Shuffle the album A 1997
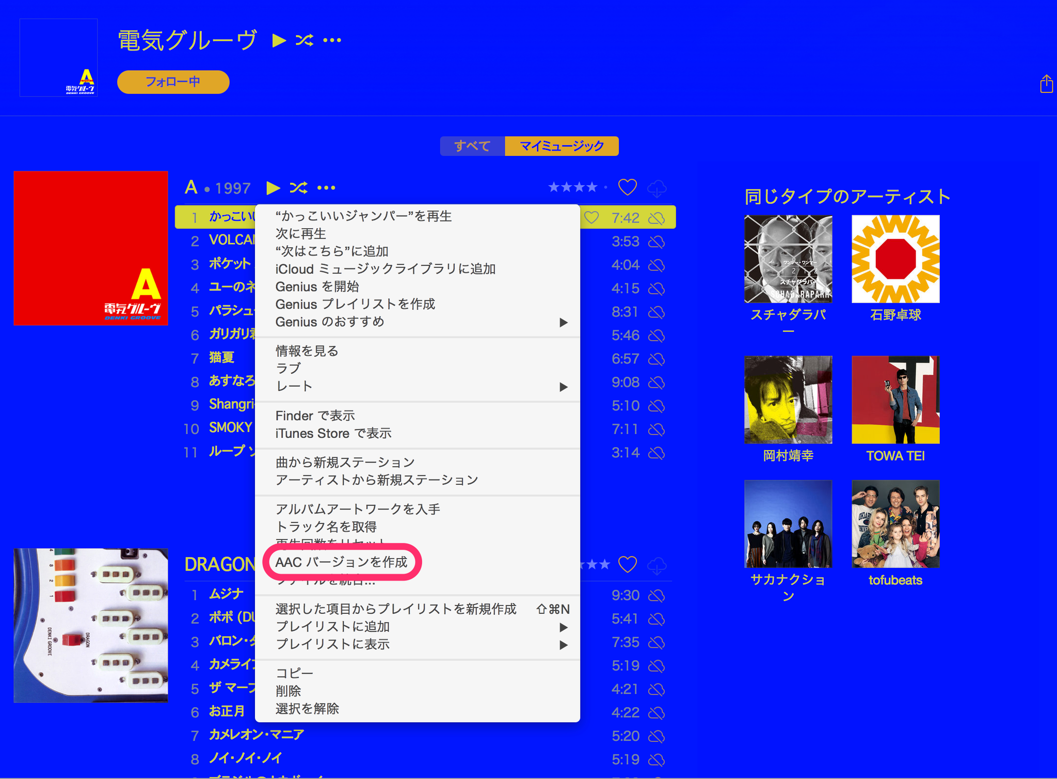Image resolution: width=1057 pixels, height=779 pixels. click(299, 188)
